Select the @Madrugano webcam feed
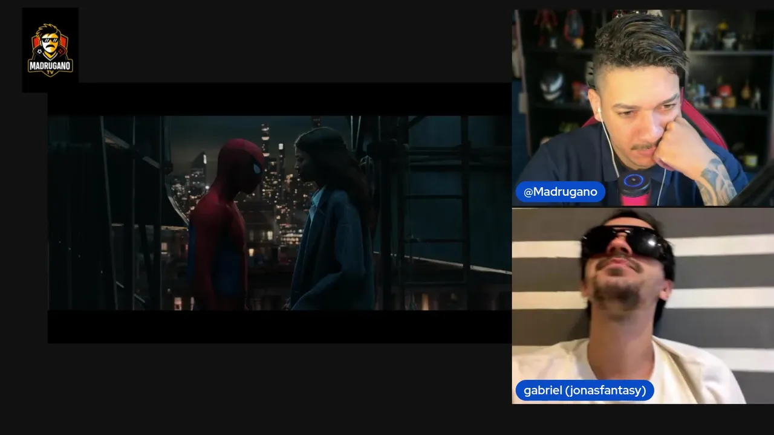Screen dimensions: 774x435 (x=643, y=108)
